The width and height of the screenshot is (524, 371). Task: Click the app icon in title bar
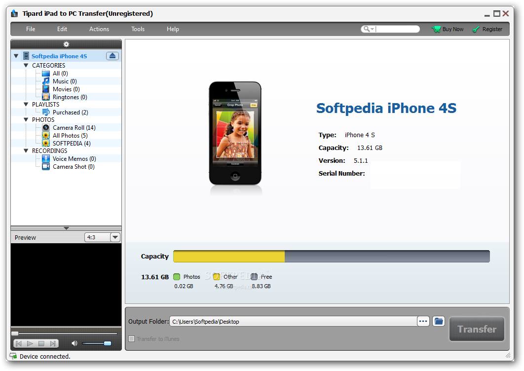click(x=14, y=13)
